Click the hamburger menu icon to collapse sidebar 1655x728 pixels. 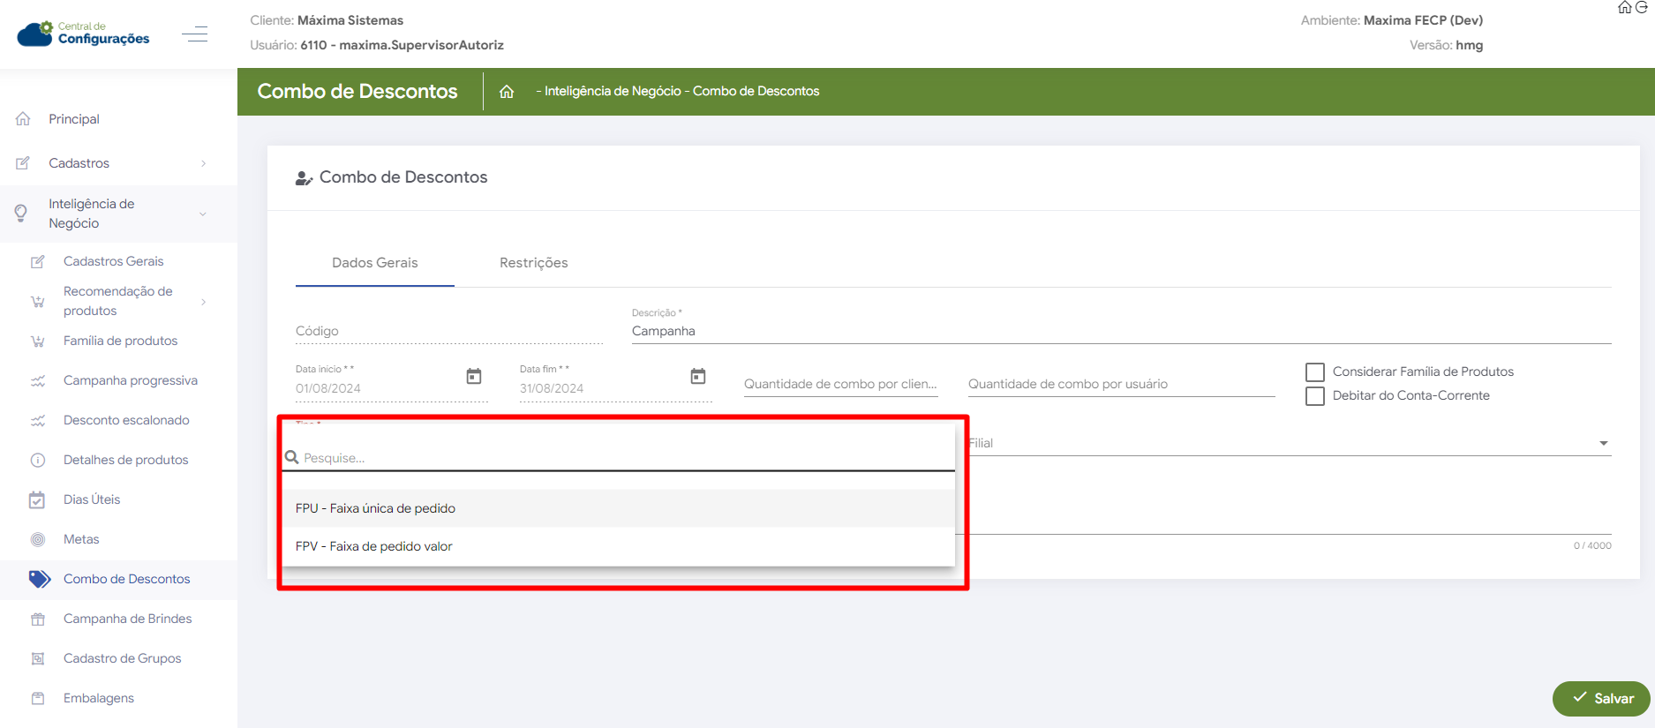[194, 34]
